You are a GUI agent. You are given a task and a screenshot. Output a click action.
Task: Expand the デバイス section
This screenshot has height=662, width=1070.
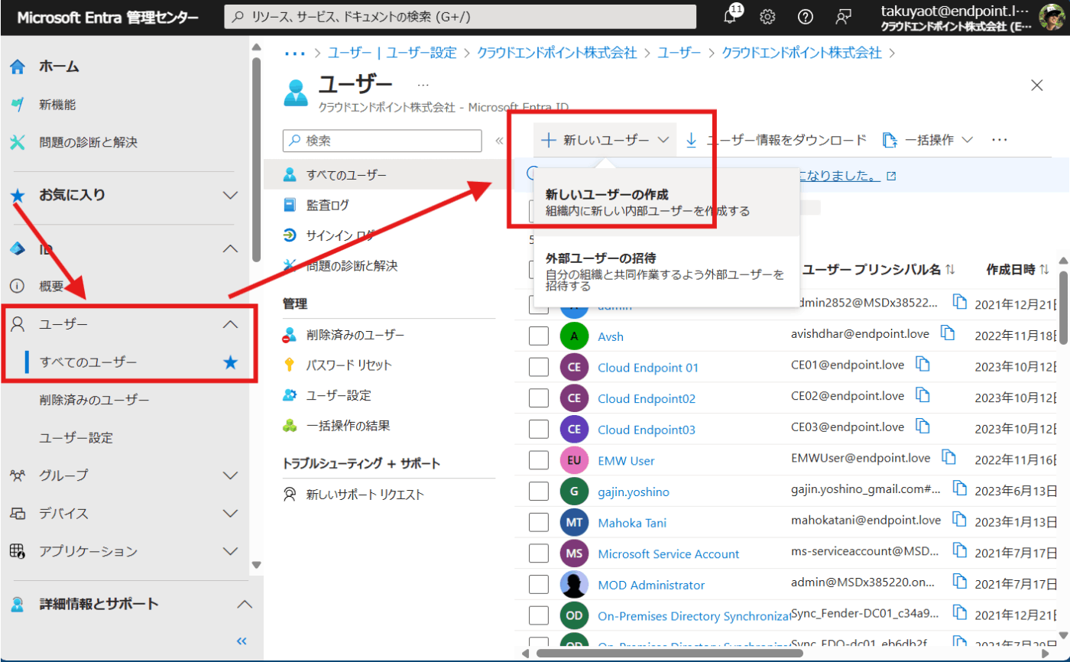point(230,514)
